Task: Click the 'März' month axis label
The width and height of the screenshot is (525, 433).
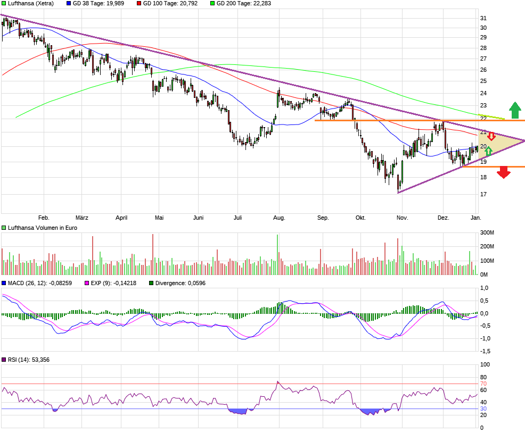Action: click(x=81, y=218)
